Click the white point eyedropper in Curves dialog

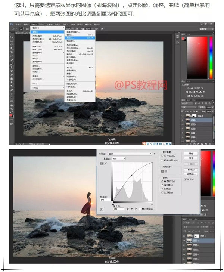click(x=136, y=209)
